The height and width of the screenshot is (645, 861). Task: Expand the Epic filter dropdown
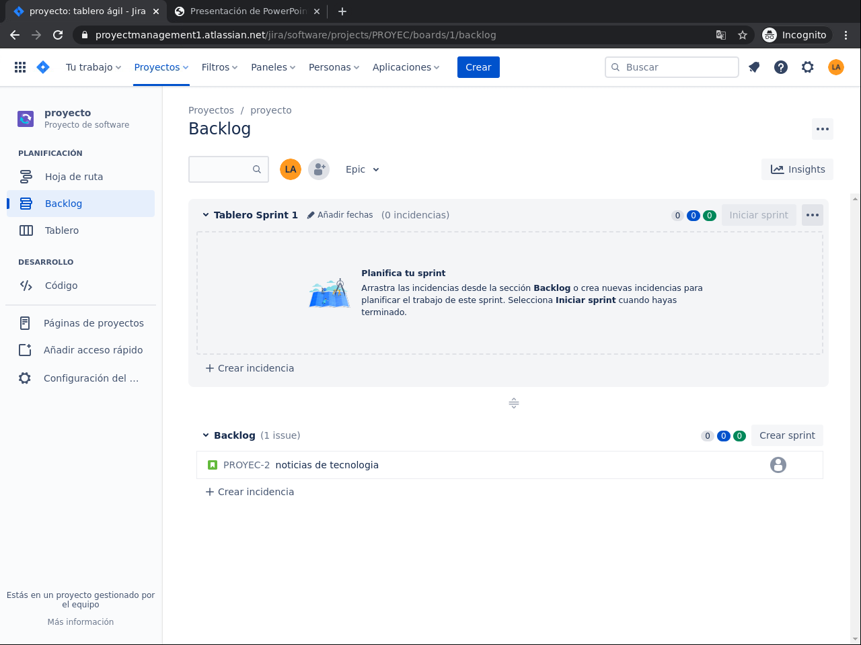(363, 169)
